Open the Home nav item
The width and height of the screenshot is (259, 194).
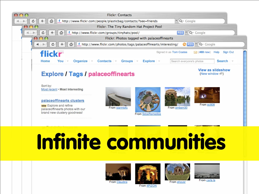45,61
